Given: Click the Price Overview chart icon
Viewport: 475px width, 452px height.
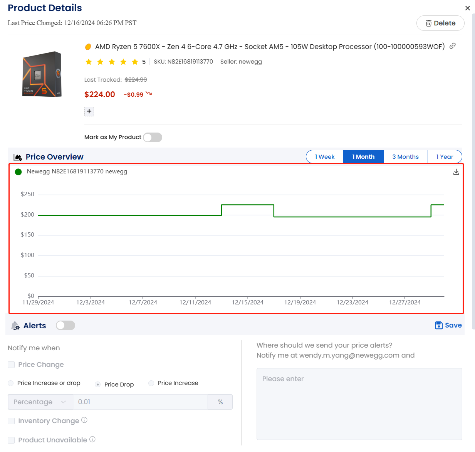Looking at the screenshot, I should tap(17, 157).
